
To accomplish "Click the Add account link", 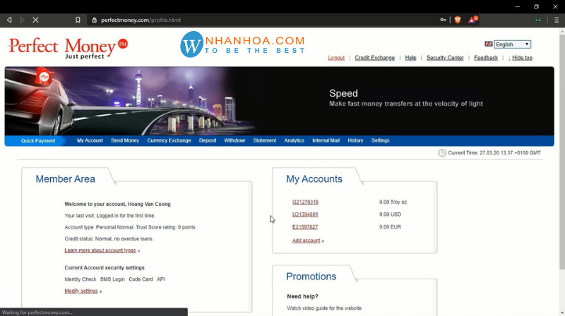I will point(307,241).
